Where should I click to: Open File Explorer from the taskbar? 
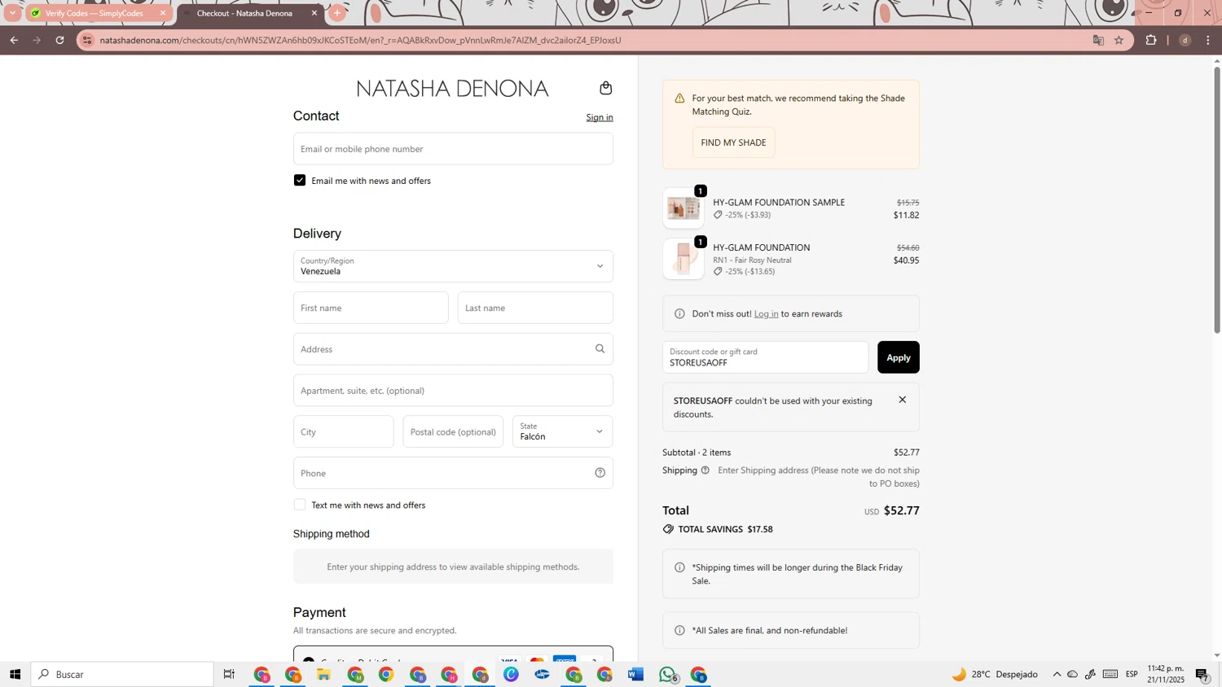point(323,675)
